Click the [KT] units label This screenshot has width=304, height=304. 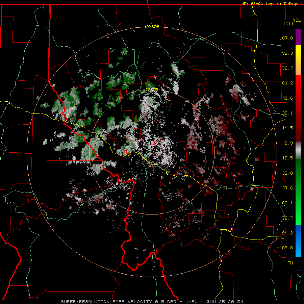[x=288, y=23]
